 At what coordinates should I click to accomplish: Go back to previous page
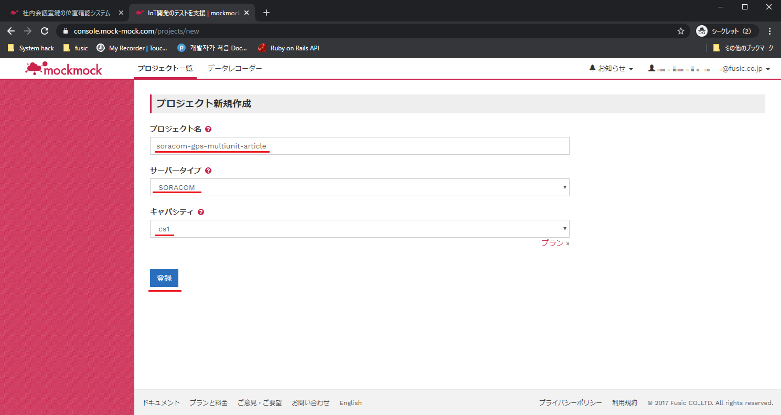(x=11, y=31)
